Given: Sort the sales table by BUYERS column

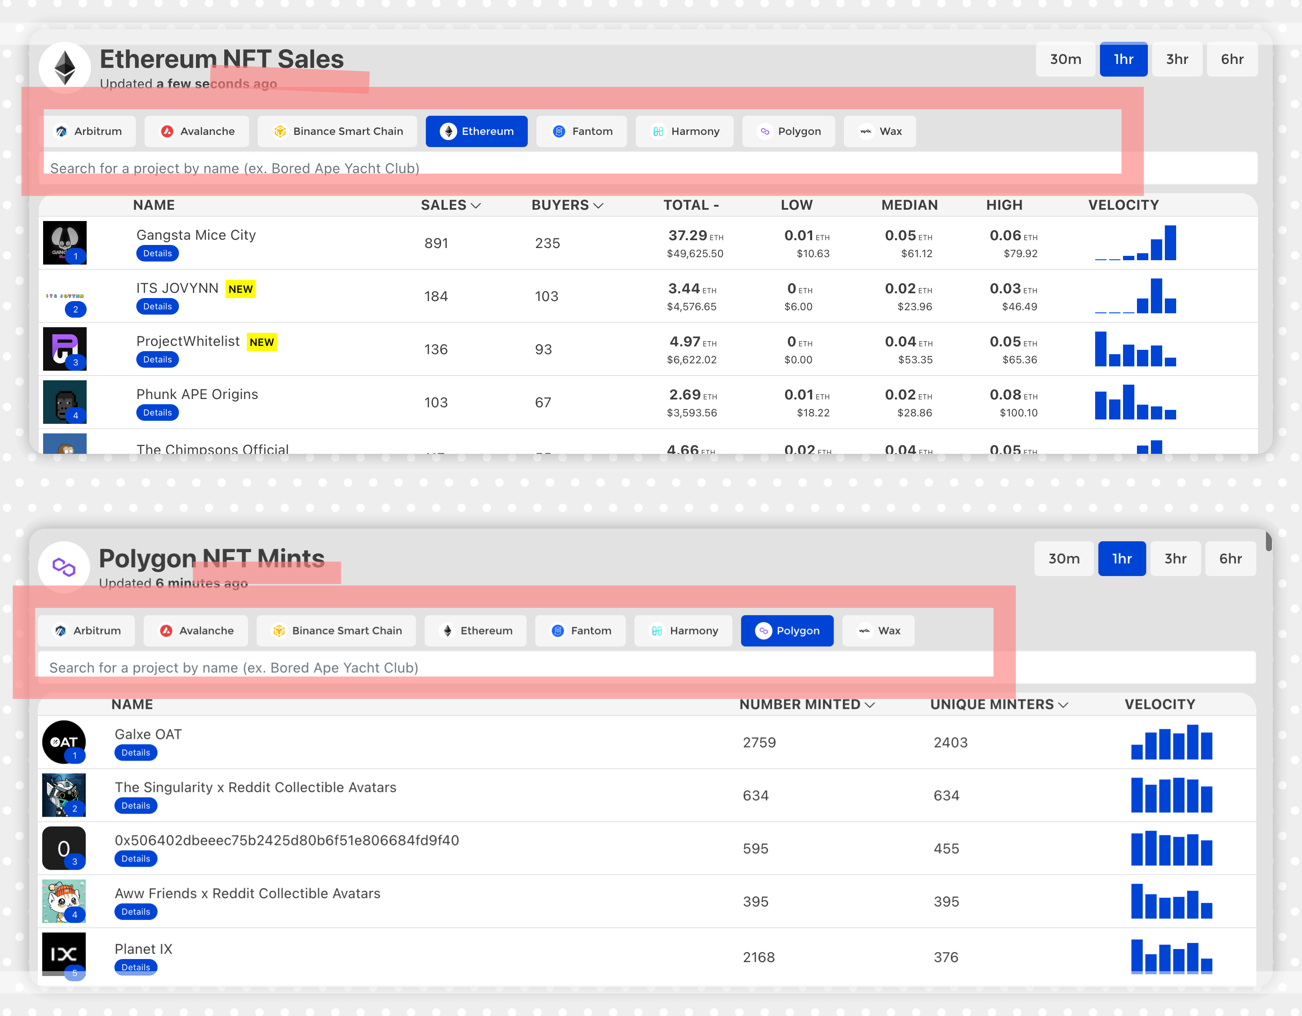Looking at the screenshot, I should 567,205.
